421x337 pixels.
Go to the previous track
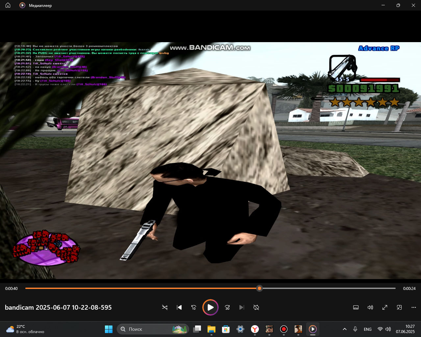coord(179,307)
